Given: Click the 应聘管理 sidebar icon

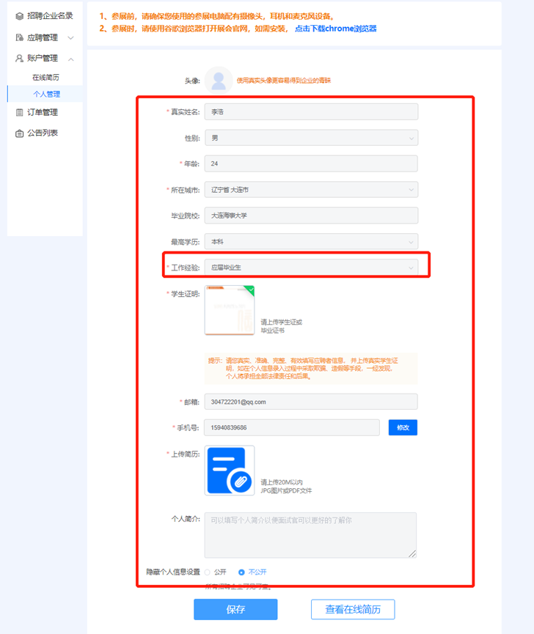Looking at the screenshot, I should [19, 37].
